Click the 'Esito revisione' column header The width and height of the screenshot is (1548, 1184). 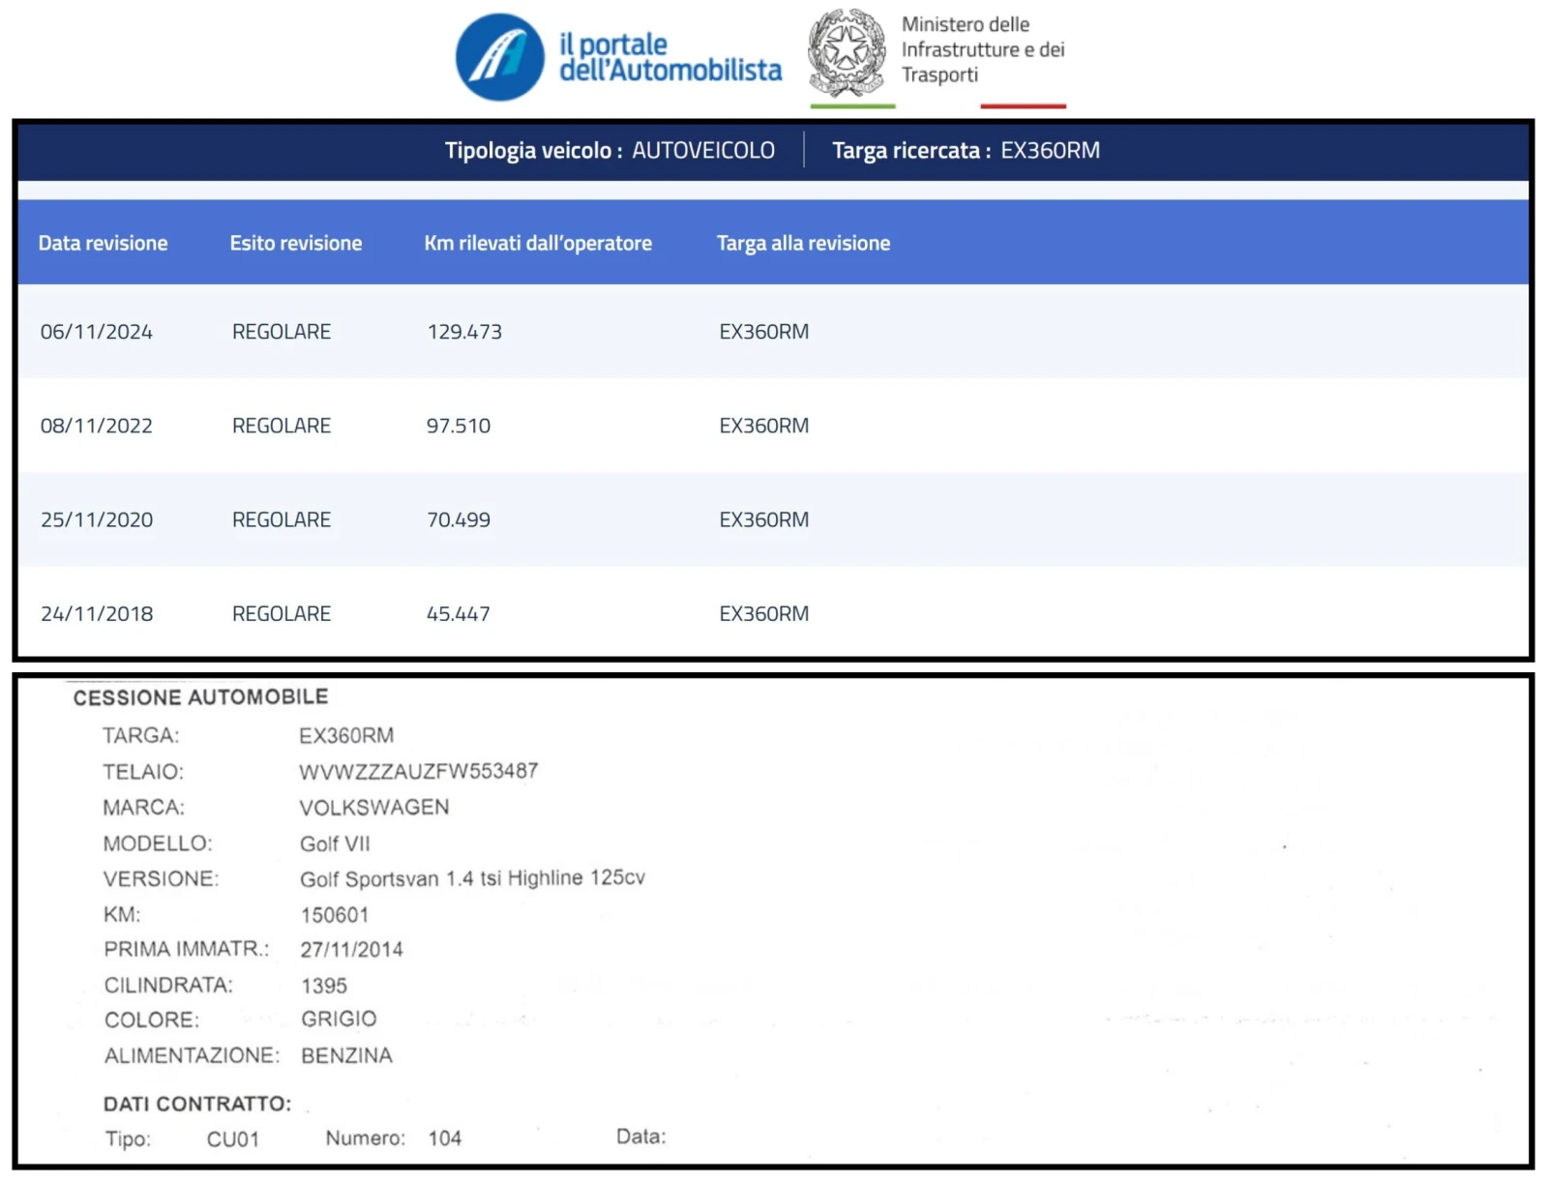point(295,243)
